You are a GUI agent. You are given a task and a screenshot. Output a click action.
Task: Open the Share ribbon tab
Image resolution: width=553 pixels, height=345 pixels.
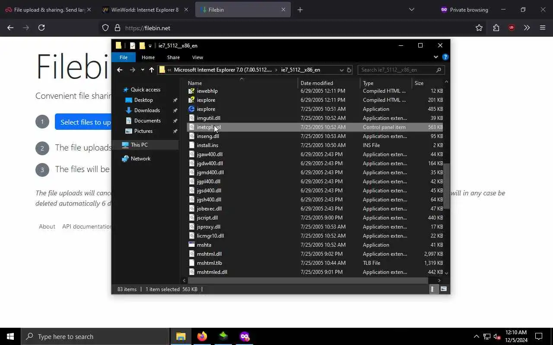click(173, 57)
